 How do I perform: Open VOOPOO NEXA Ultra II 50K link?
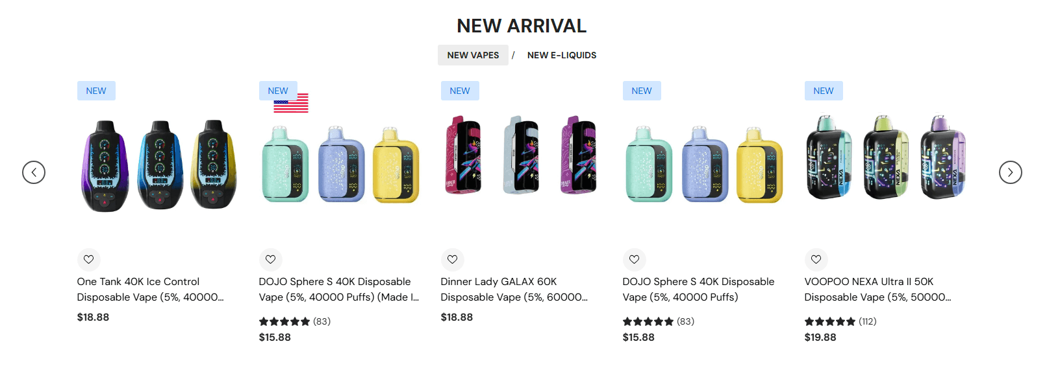point(877,290)
